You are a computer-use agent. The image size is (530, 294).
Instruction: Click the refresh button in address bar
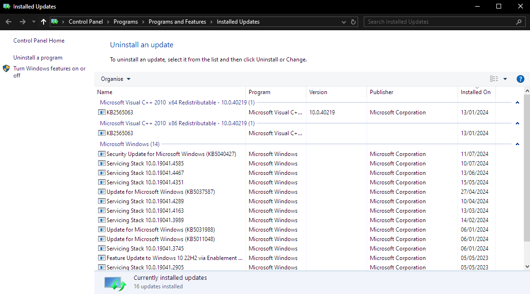[x=353, y=22]
